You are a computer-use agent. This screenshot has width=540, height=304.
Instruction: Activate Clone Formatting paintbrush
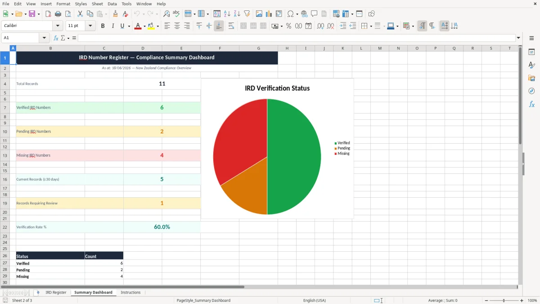(x=116, y=14)
